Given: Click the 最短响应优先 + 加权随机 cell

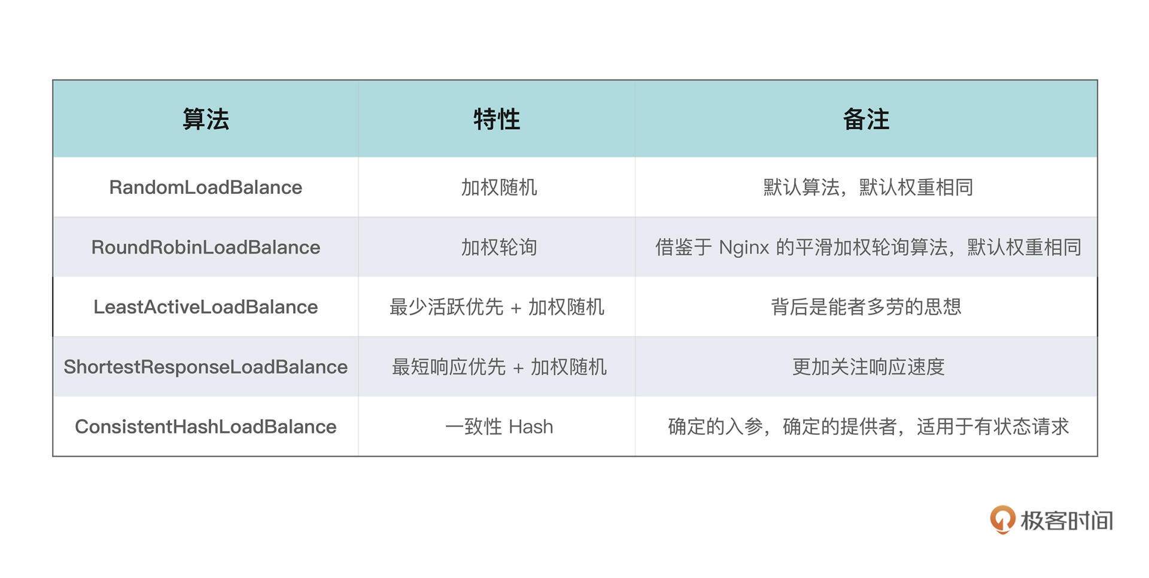Looking at the screenshot, I should (498, 367).
